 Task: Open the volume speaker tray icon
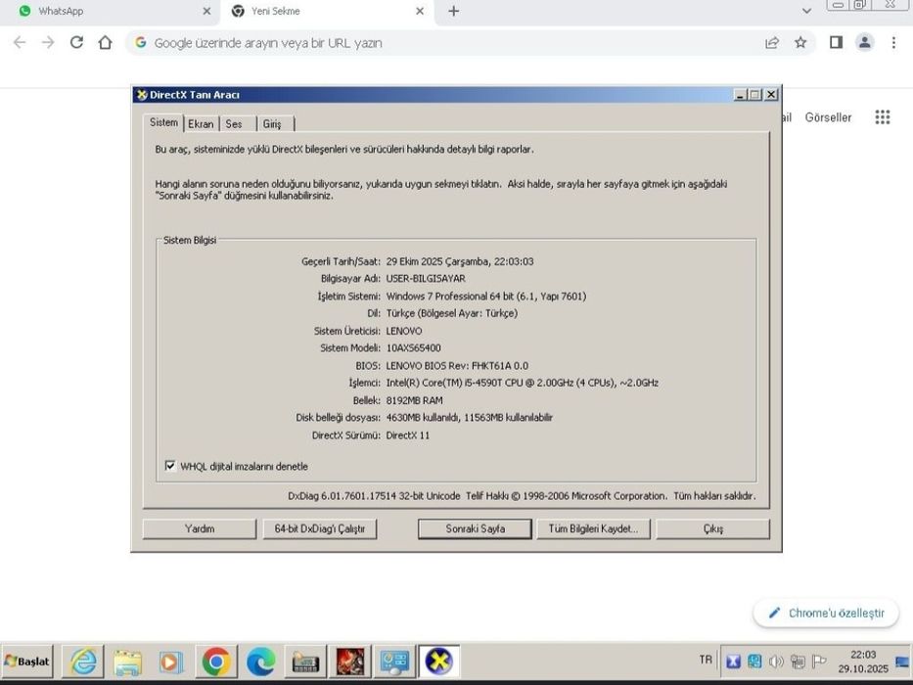(x=776, y=662)
